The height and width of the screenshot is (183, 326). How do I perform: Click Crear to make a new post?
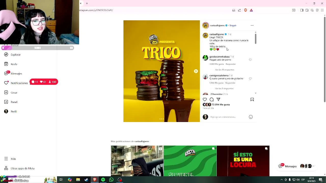pyautogui.click(x=11, y=93)
